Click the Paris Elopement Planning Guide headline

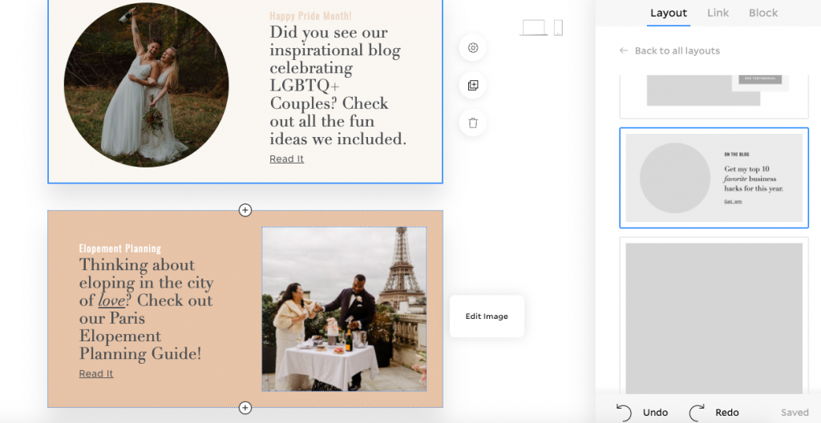point(146,309)
